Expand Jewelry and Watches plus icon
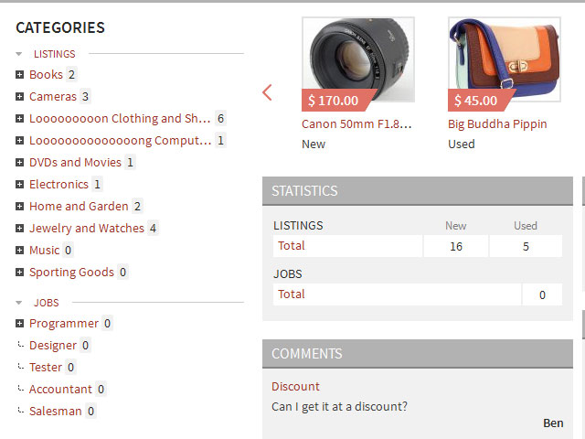Screen dimensions: 585x439 click(x=19, y=228)
